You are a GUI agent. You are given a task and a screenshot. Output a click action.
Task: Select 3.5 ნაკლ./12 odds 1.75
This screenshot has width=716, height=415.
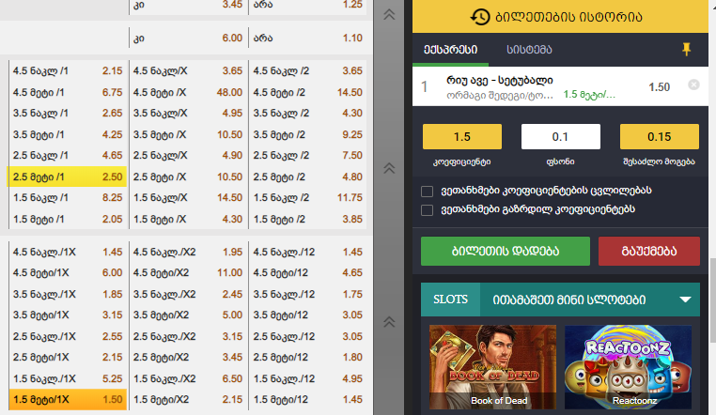(308, 295)
